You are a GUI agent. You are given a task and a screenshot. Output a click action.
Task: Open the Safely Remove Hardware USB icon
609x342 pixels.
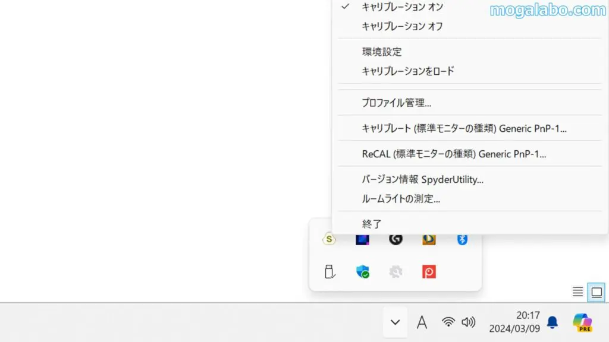point(329,272)
